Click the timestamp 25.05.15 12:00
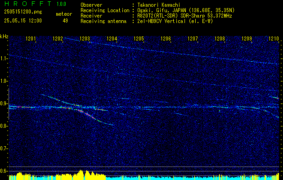The image size is (283, 180). pos(23,21)
